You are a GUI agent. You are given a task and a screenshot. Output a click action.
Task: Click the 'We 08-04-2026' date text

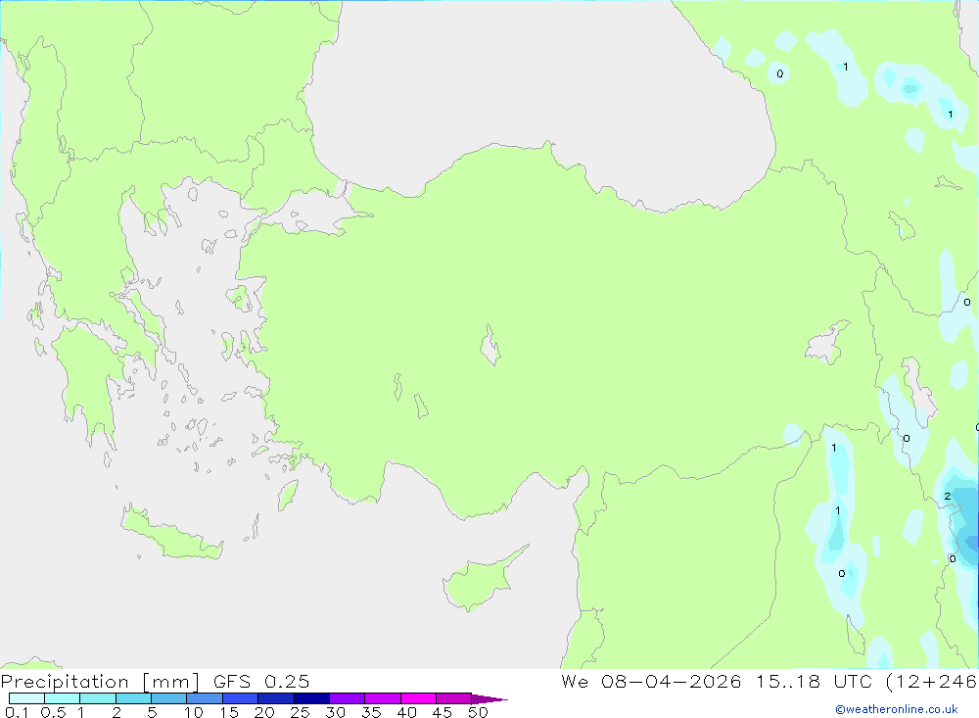[651, 681]
